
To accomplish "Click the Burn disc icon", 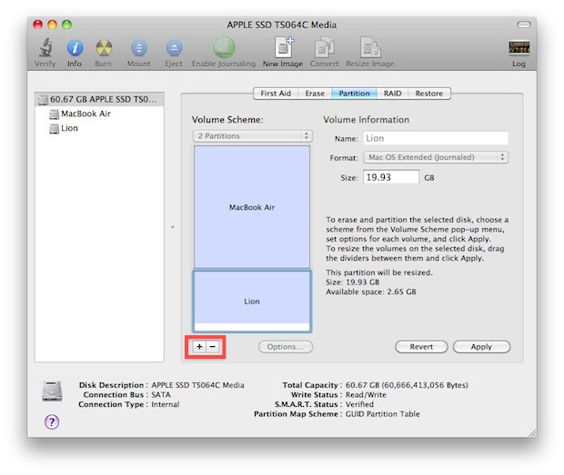I will [x=104, y=48].
